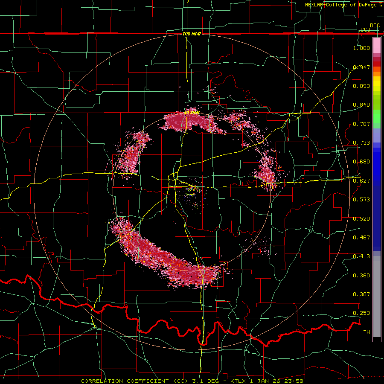Select the 0.307 scale value
Image resolution: width=384 pixels, height=384 pixels.
(361, 294)
